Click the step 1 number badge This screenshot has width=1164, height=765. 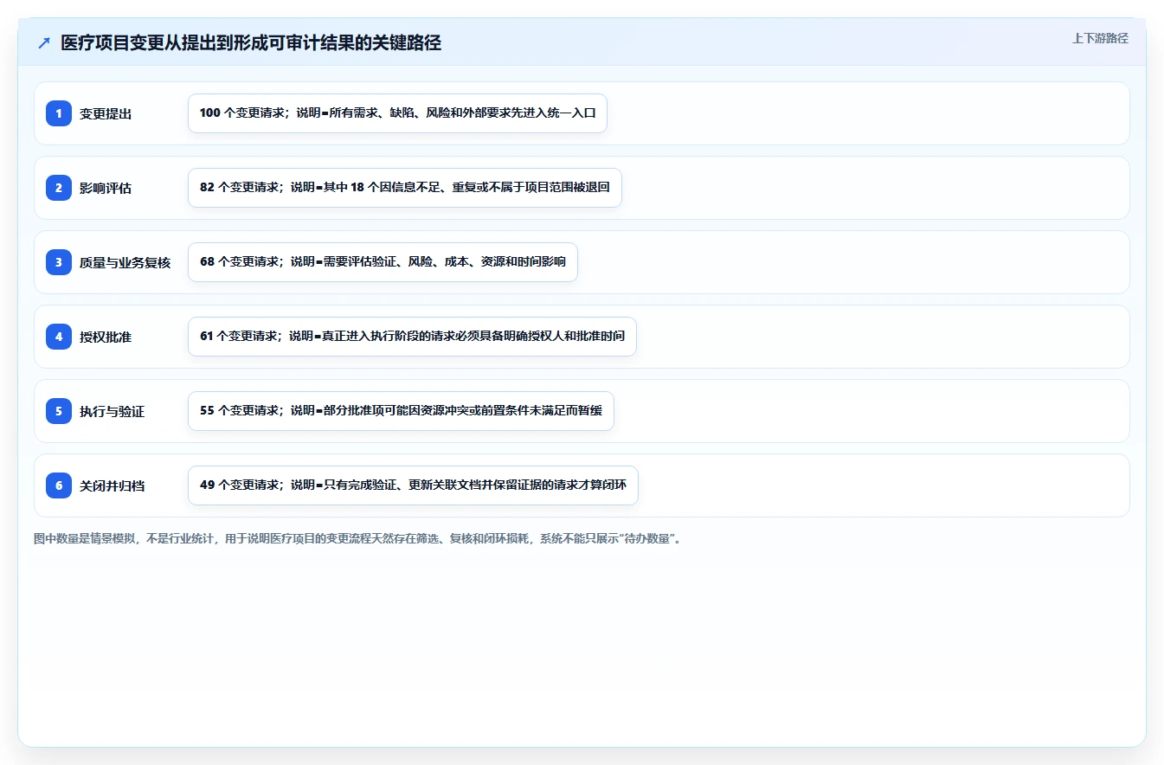coord(59,113)
